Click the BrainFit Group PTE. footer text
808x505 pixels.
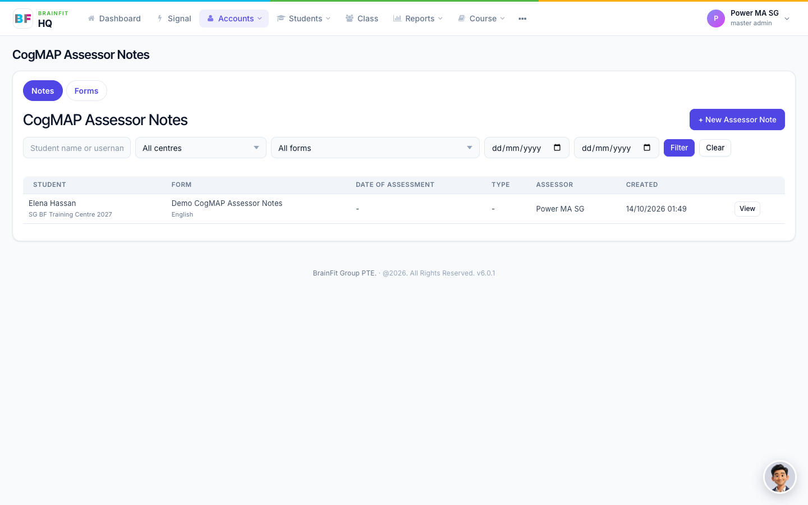345,273
